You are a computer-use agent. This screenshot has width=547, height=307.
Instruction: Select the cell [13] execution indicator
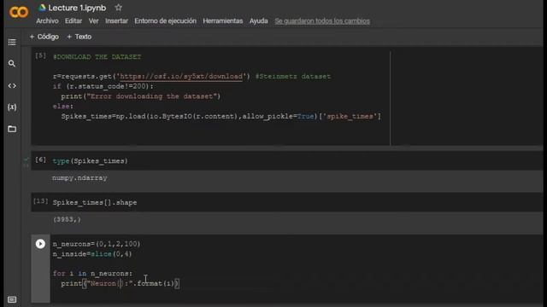click(40, 201)
